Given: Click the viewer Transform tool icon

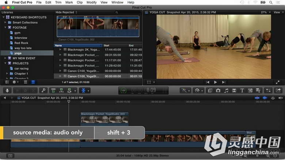Looking at the screenshot, I should (x=149, y=82).
